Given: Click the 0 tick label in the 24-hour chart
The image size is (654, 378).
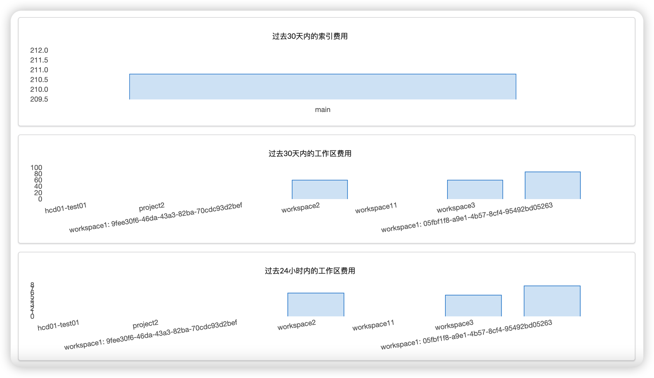Looking at the screenshot, I should click(x=33, y=316).
